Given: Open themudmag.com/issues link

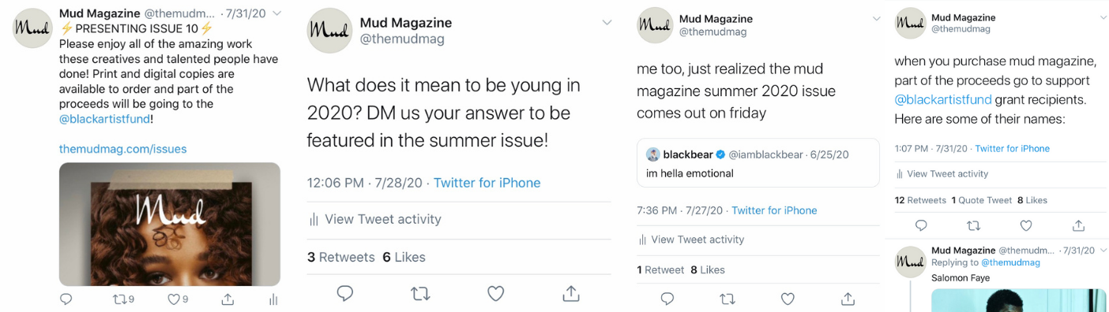Looking at the screenshot, I should click(x=123, y=149).
